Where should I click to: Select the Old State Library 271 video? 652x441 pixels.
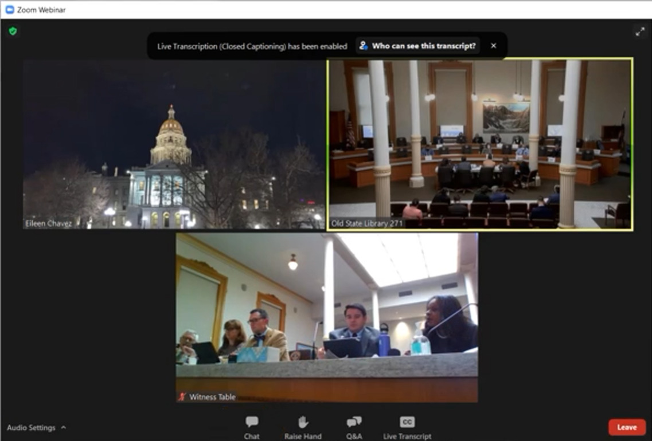480,143
